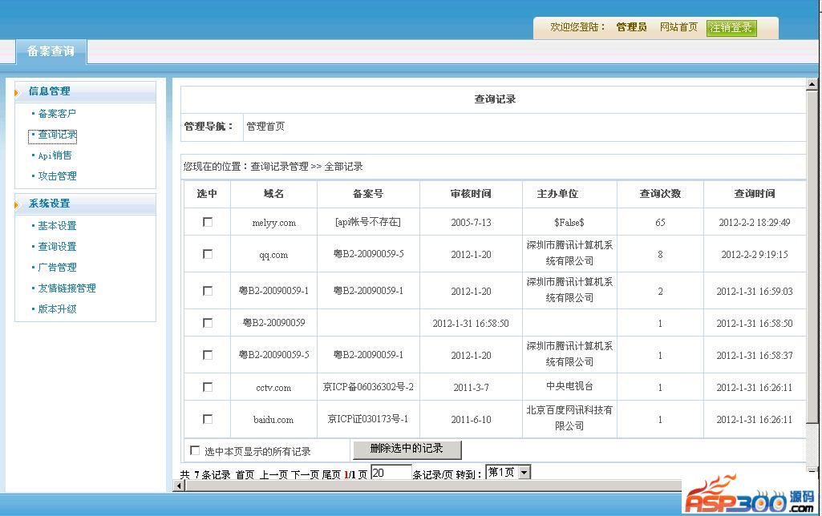
Task: Switch to the 备案查询 tab
Action: 51,51
